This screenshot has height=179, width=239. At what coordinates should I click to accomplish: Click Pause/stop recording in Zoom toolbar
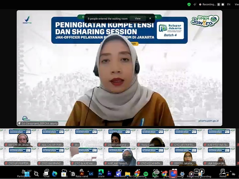click(x=199, y=174)
